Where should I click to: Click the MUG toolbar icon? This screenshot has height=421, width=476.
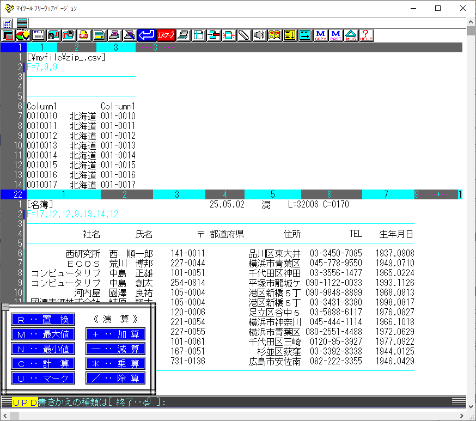pyautogui.click(x=351, y=35)
